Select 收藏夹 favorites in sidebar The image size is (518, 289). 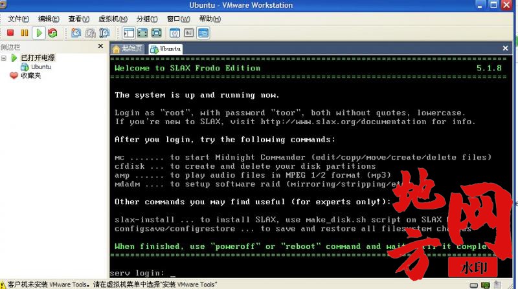point(30,76)
